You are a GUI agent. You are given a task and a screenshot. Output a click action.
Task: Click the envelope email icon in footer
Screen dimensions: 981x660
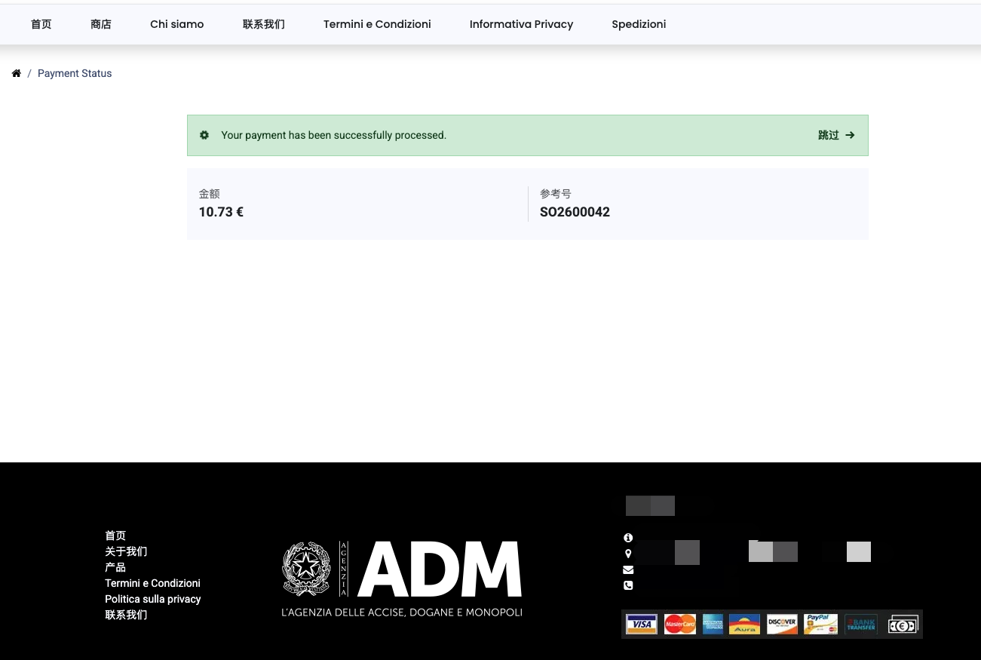628,569
